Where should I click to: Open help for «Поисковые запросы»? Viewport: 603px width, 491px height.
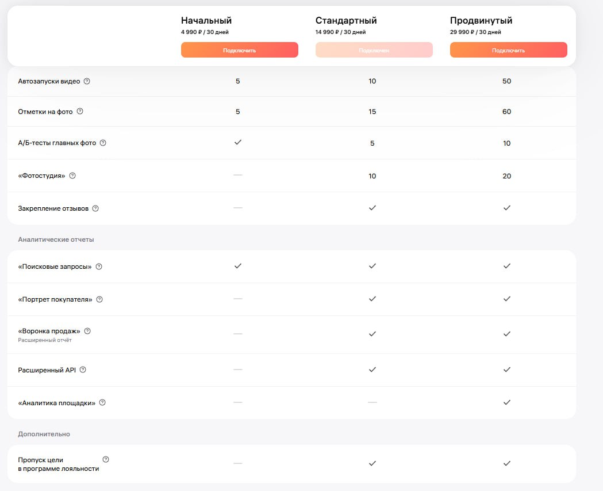(99, 267)
